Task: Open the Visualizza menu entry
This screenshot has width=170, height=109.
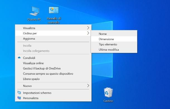Action: pos(53,28)
